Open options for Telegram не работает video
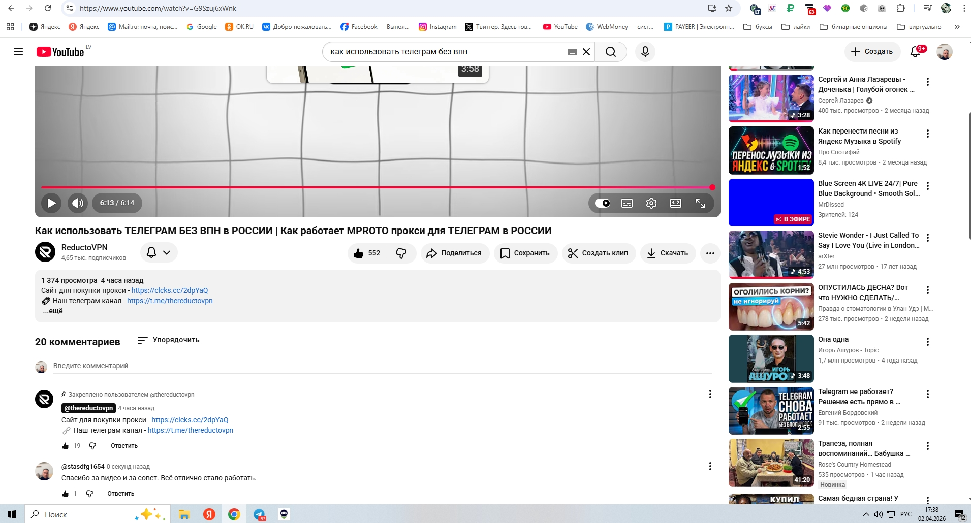The width and height of the screenshot is (971, 523). pos(928,394)
